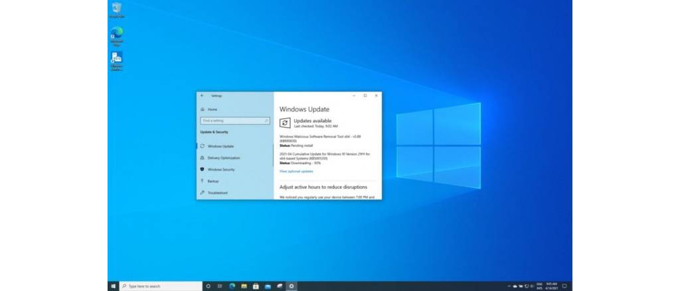Maximize the Settings window
Screen dimensions: 680x291
(x=365, y=96)
